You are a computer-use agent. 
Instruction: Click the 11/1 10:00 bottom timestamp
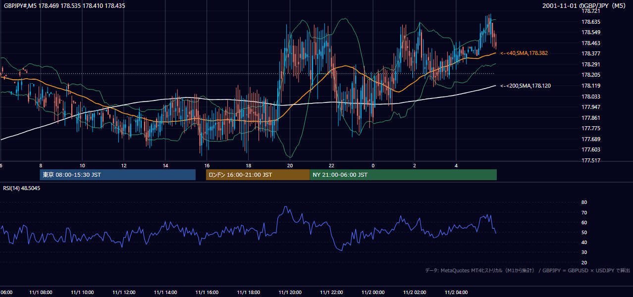pyautogui.click(x=82, y=293)
